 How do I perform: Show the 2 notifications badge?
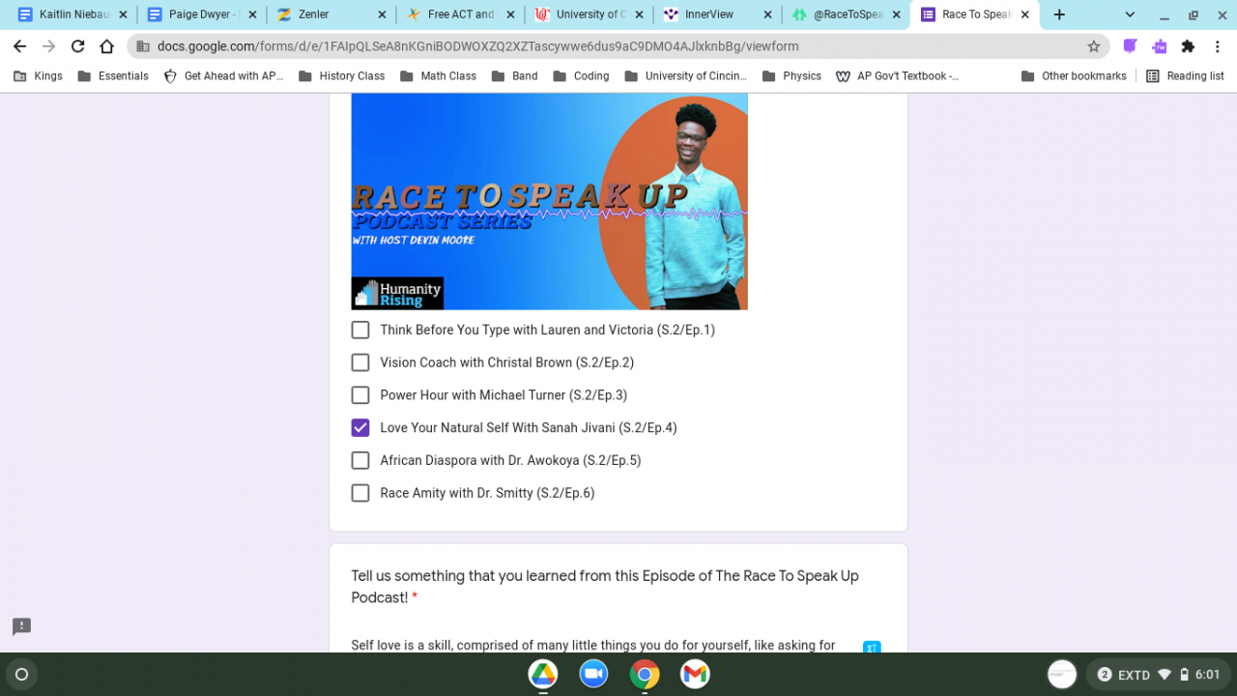pyautogui.click(x=1104, y=675)
